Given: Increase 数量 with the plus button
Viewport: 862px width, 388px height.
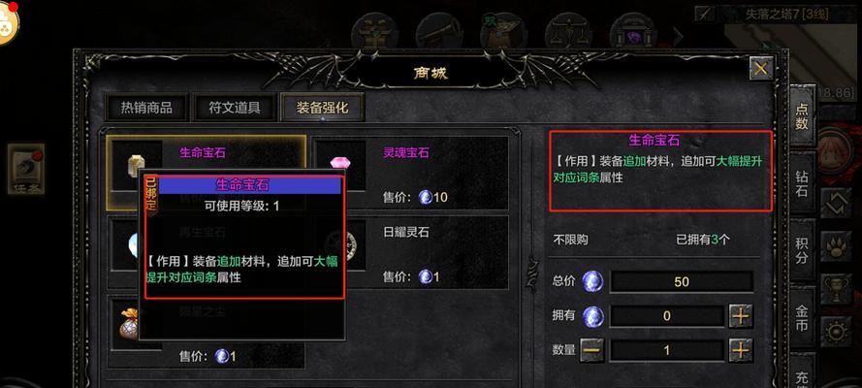Looking at the screenshot, I should [x=741, y=349].
